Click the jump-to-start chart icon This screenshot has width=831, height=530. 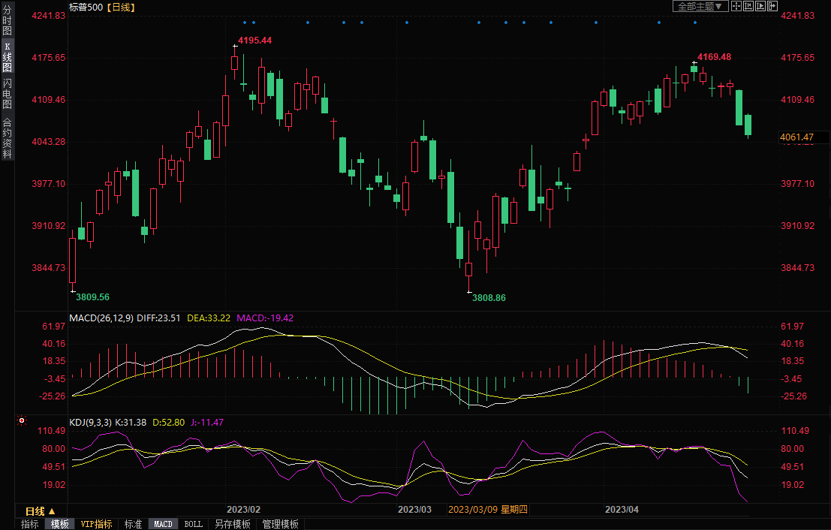(x=748, y=6)
